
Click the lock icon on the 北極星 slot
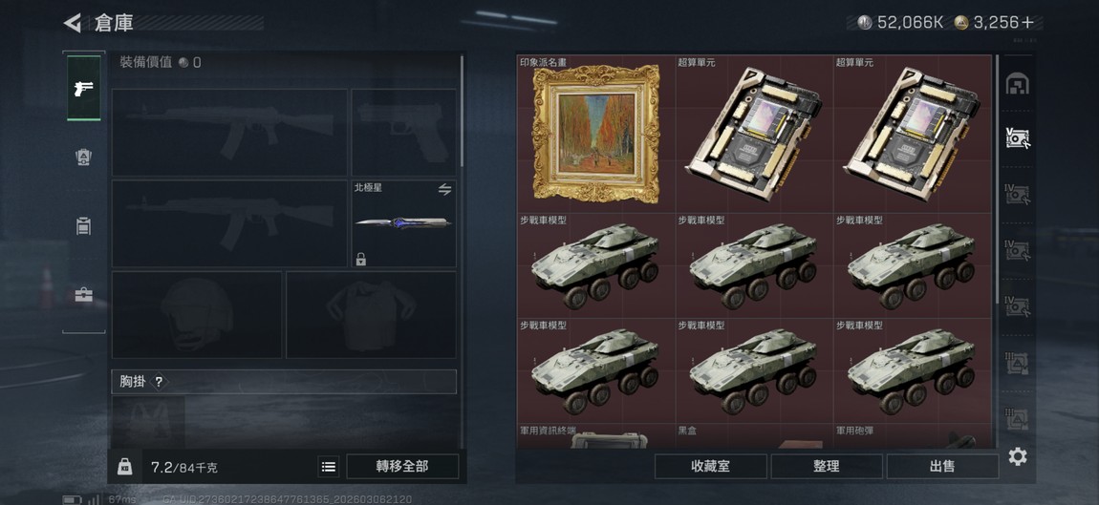click(360, 260)
